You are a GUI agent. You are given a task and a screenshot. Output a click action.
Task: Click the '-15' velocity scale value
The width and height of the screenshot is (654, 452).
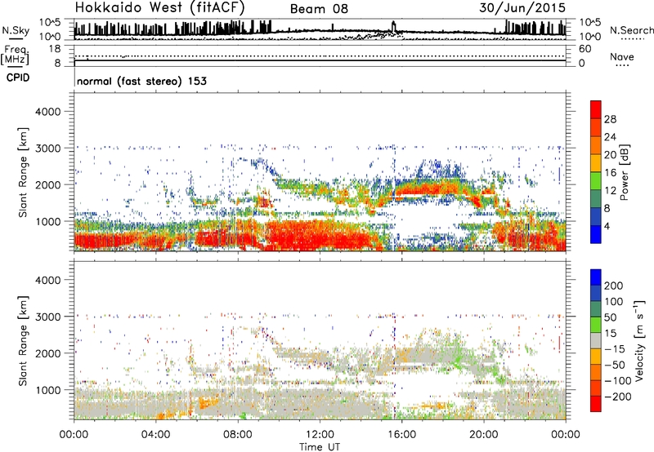(x=615, y=348)
